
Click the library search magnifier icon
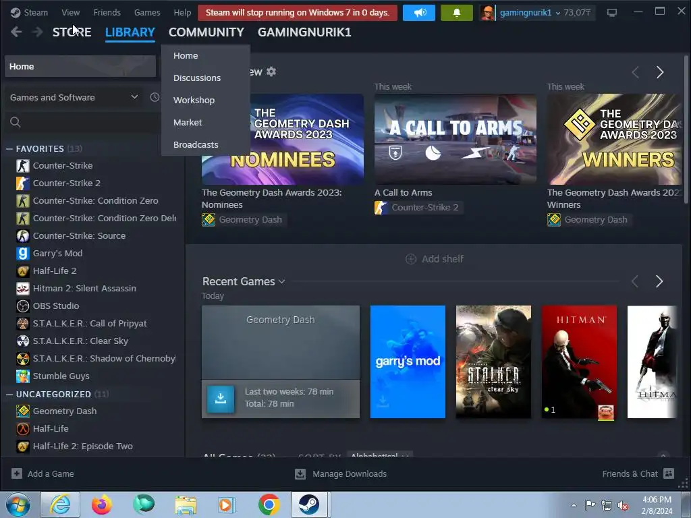(16, 122)
